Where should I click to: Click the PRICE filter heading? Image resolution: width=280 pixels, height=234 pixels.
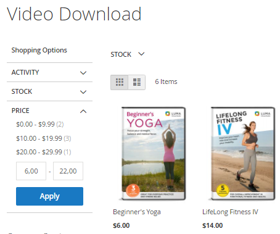(20, 111)
